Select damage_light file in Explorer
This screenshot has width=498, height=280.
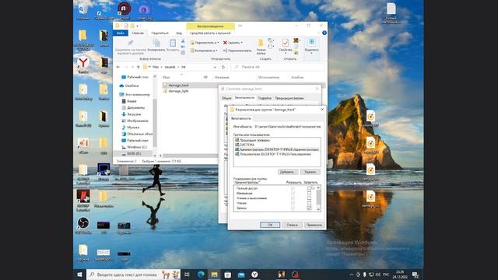pyautogui.click(x=177, y=91)
